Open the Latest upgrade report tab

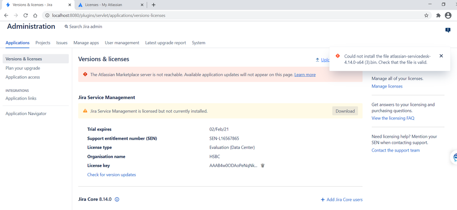click(x=166, y=43)
